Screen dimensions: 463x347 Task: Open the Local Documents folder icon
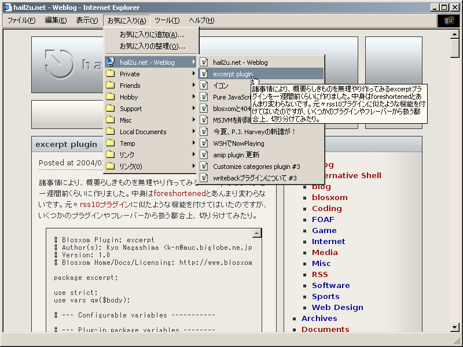tap(110, 131)
